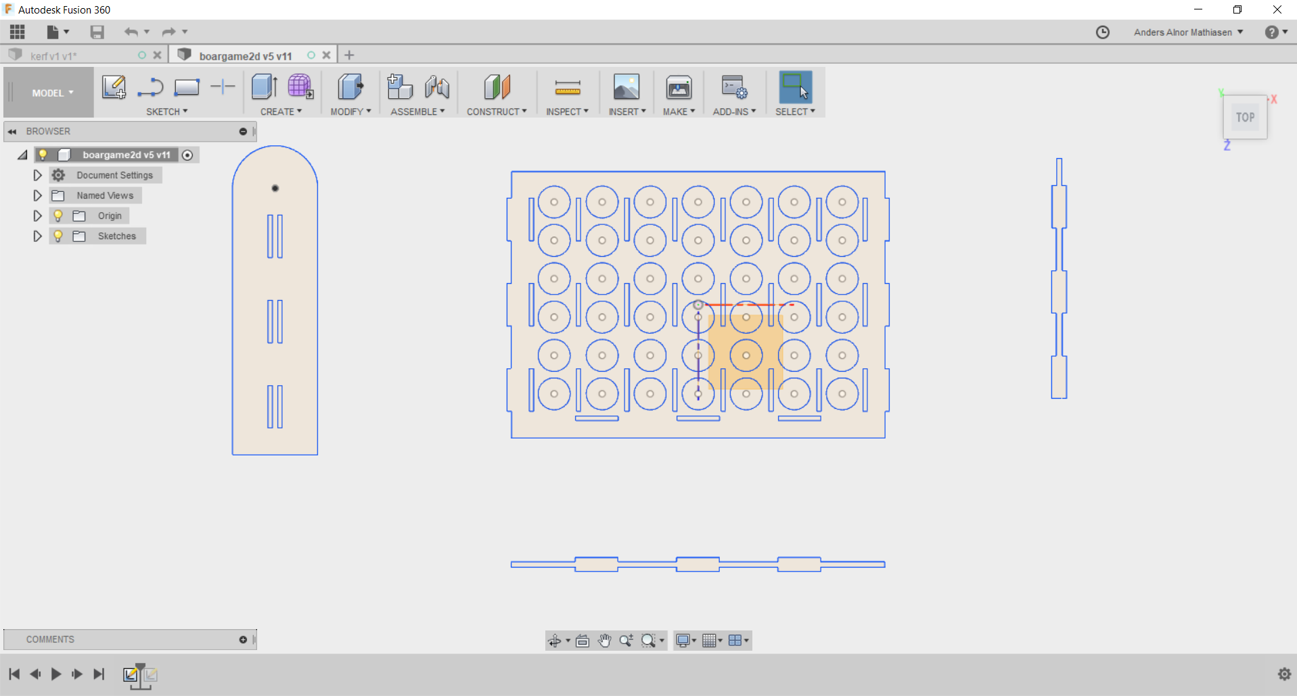This screenshot has height=696, width=1297.
Task: Click the Redo arrow
Action: coord(168,32)
